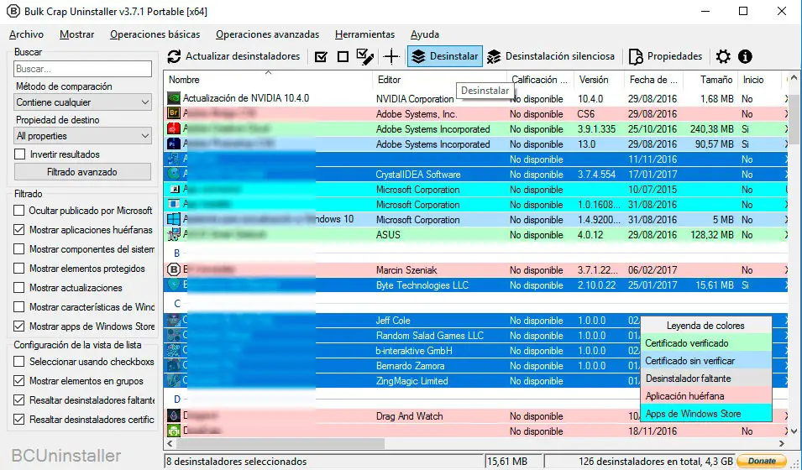Open Propiedad de destino All properties dropdown

[83, 136]
